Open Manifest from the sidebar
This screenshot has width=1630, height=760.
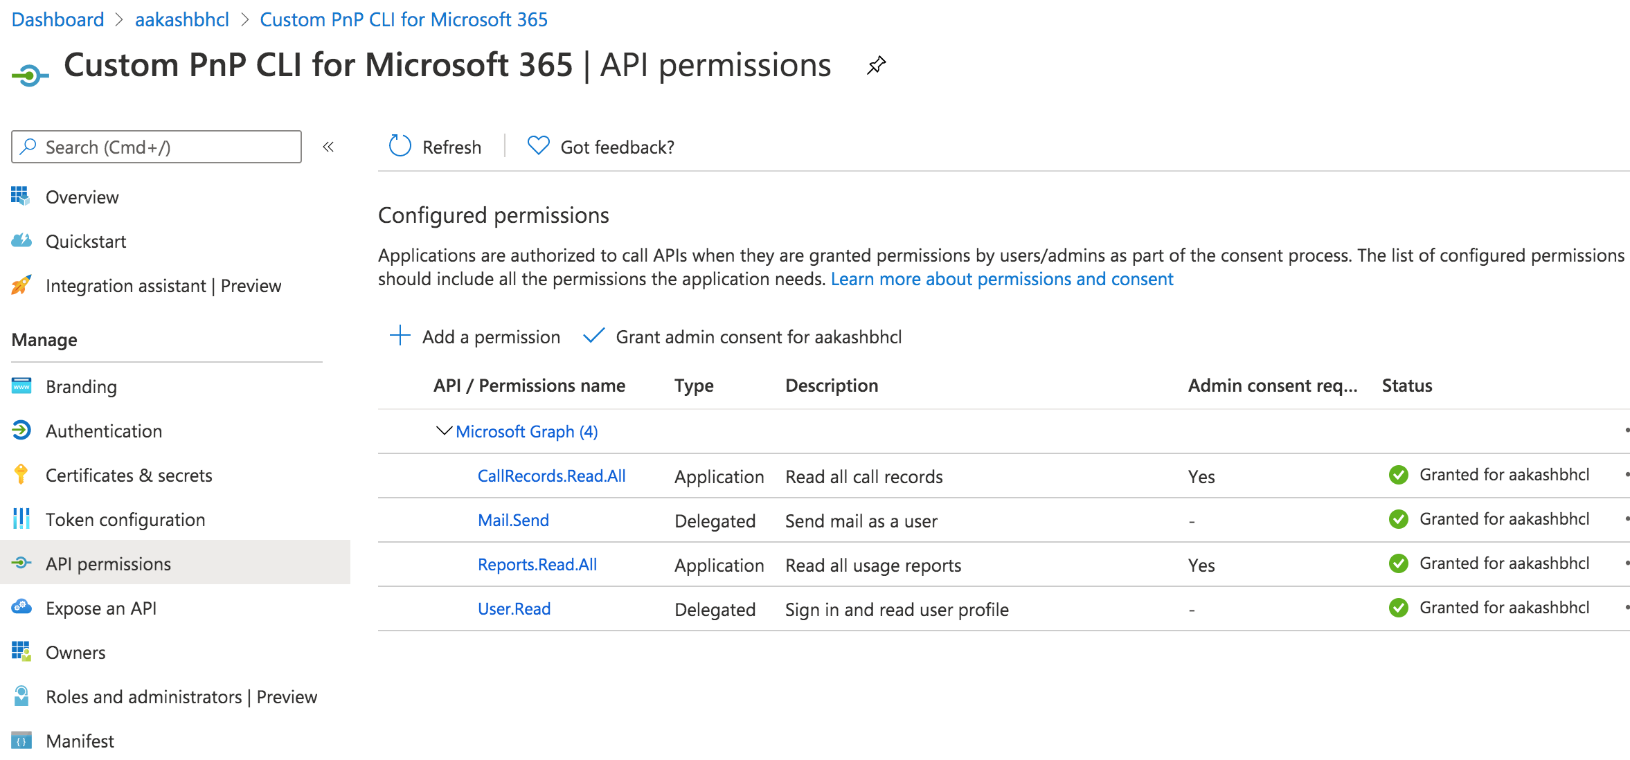pos(80,740)
